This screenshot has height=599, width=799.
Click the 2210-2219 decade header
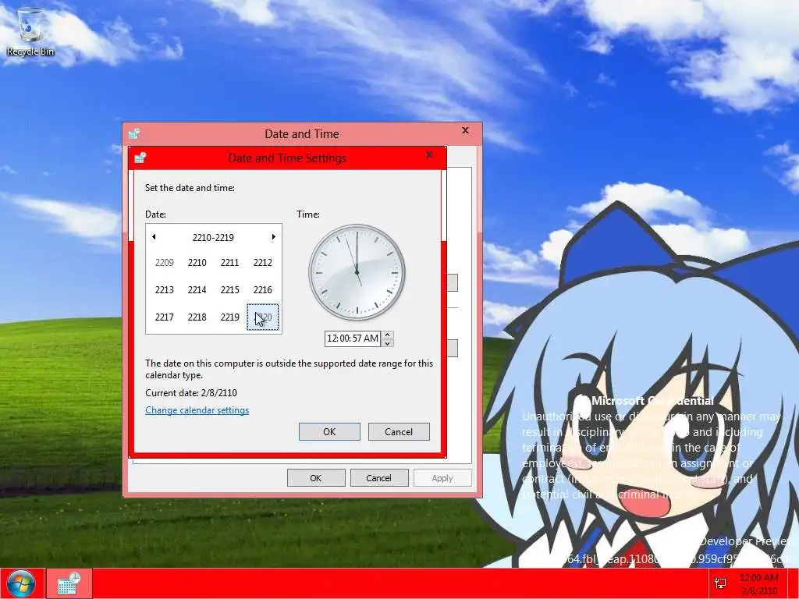[x=213, y=237]
